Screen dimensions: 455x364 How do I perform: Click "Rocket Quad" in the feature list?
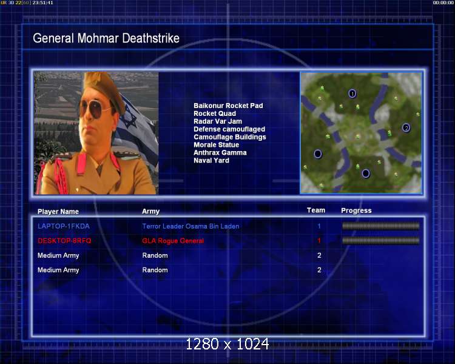[215, 113]
